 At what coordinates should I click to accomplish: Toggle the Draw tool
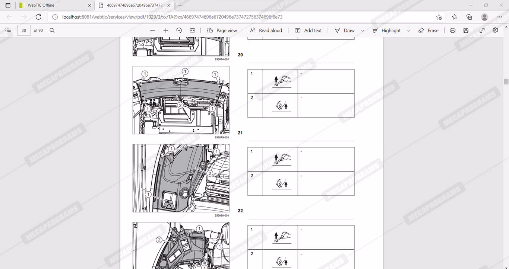click(344, 31)
